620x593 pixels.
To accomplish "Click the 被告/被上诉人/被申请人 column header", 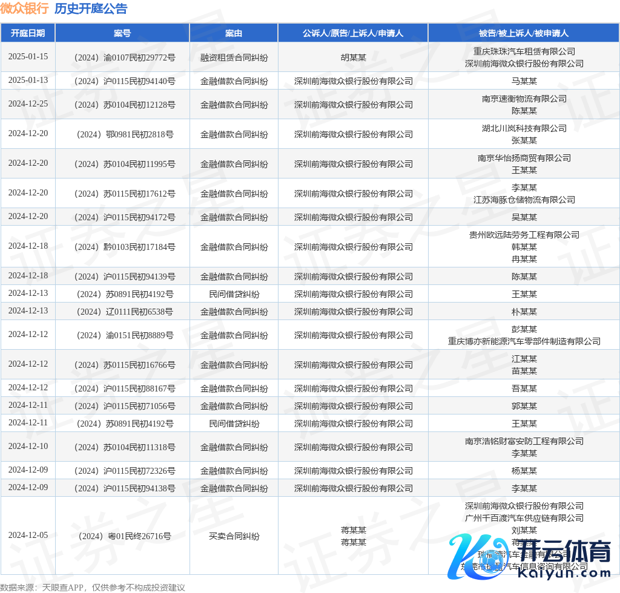I will pyautogui.click(x=524, y=33).
